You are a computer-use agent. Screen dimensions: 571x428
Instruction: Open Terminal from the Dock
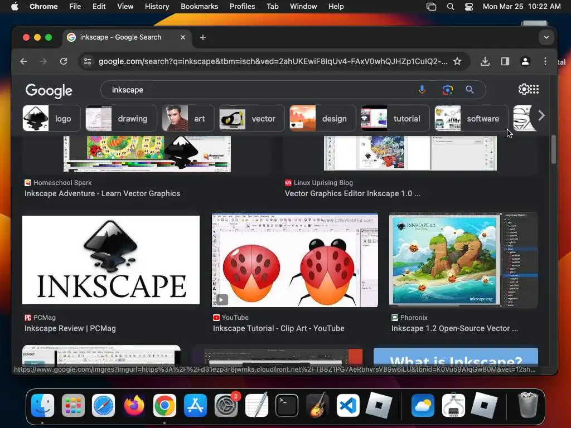tap(287, 406)
